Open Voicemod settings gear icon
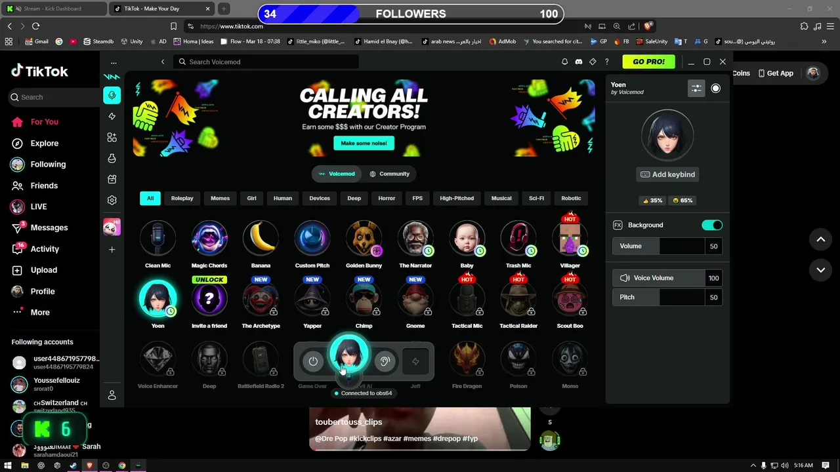840x472 pixels. (x=112, y=200)
